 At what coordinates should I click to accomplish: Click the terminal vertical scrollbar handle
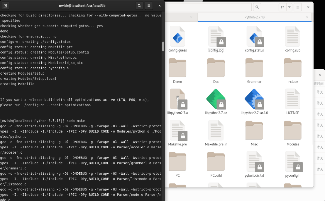click(163, 46)
